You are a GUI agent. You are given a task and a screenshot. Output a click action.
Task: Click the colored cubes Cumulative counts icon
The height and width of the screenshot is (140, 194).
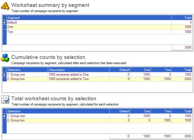pyautogui.click(x=5, y=58)
